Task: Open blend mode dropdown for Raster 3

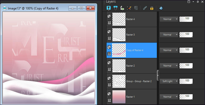Action: tap(169, 35)
